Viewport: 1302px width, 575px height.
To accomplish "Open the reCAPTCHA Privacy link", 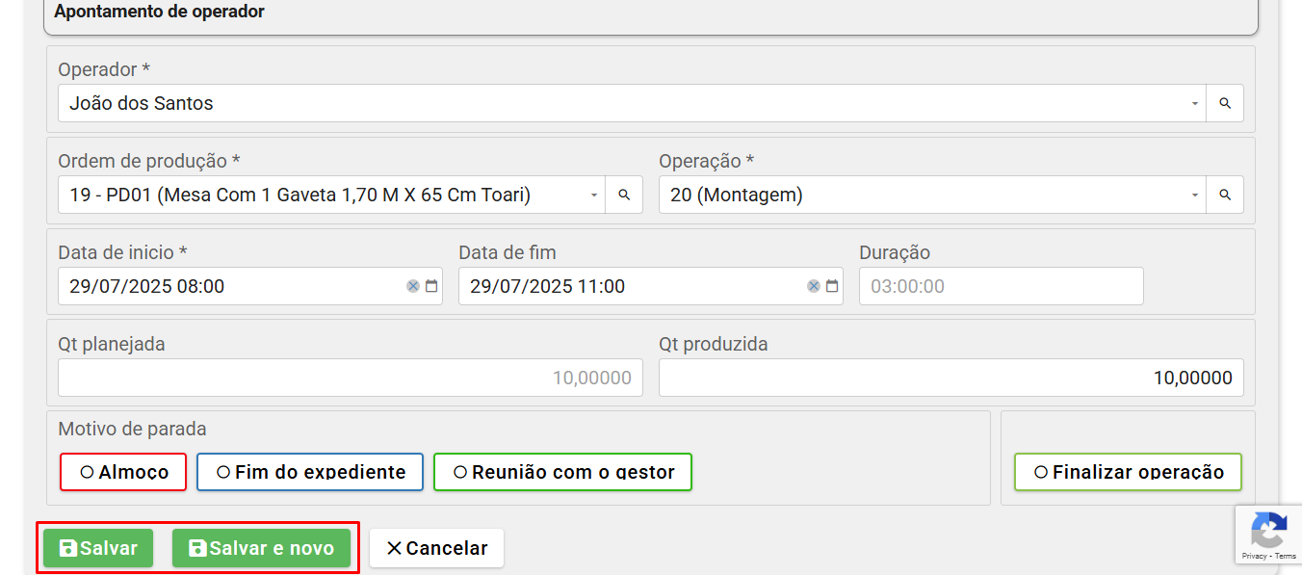I will [x=1253, y=557].
